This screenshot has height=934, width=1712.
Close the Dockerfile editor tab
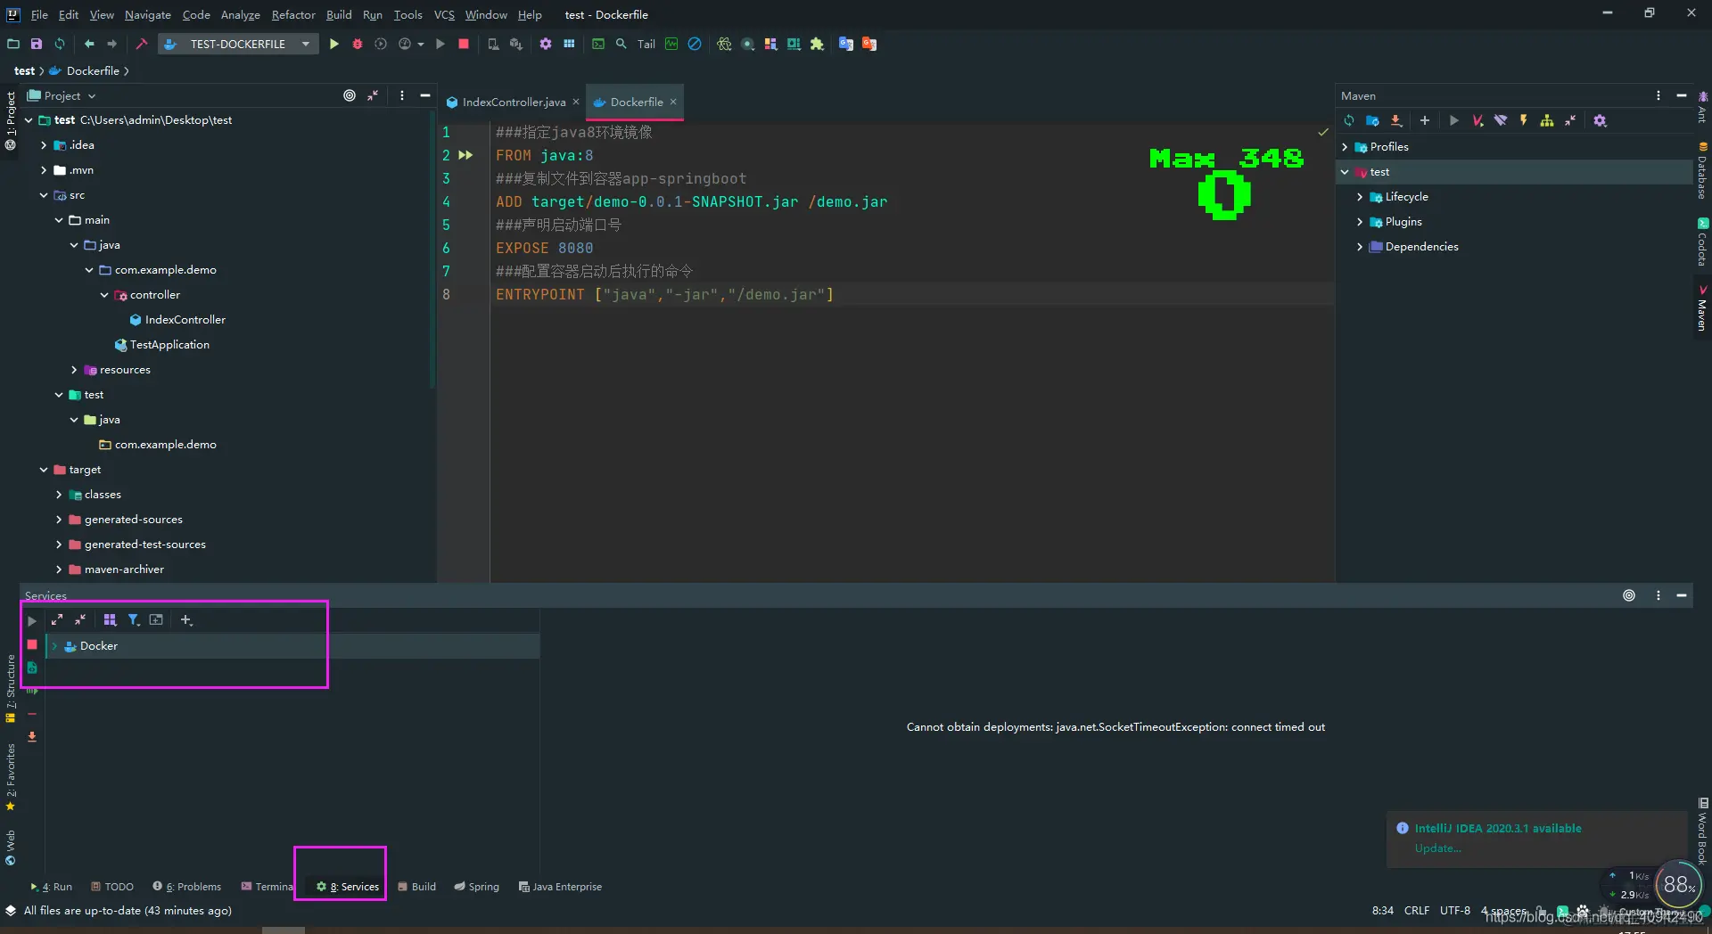point(673,102)
